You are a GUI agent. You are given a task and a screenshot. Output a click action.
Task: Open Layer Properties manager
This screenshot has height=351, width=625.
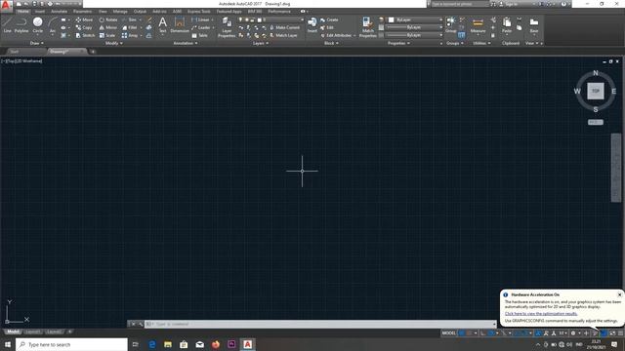tap(227, 27)
